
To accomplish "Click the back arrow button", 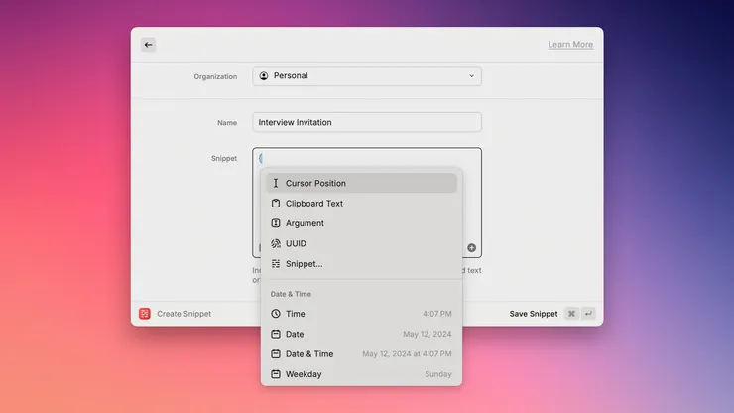I will 148,45.
